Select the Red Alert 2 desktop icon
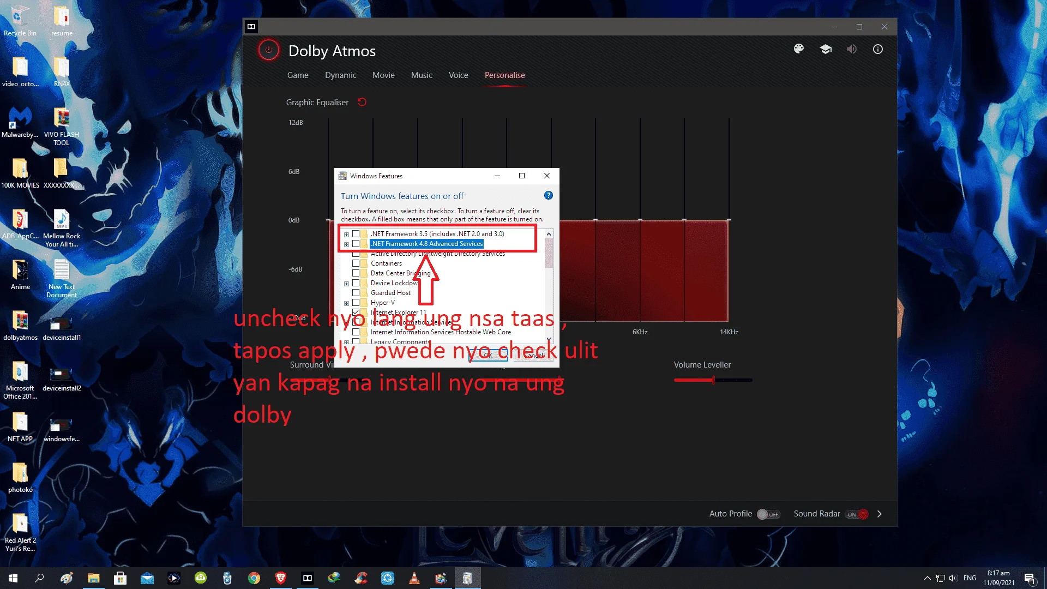Viewport: 1047px width, 589px height. coord(20,532)
